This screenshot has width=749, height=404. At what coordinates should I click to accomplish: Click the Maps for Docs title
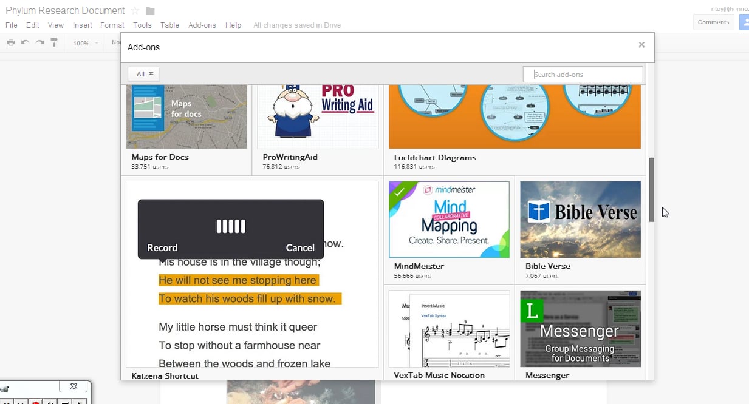coord(160,157)
